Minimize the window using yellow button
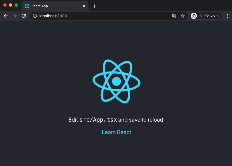 coord(11,5)
